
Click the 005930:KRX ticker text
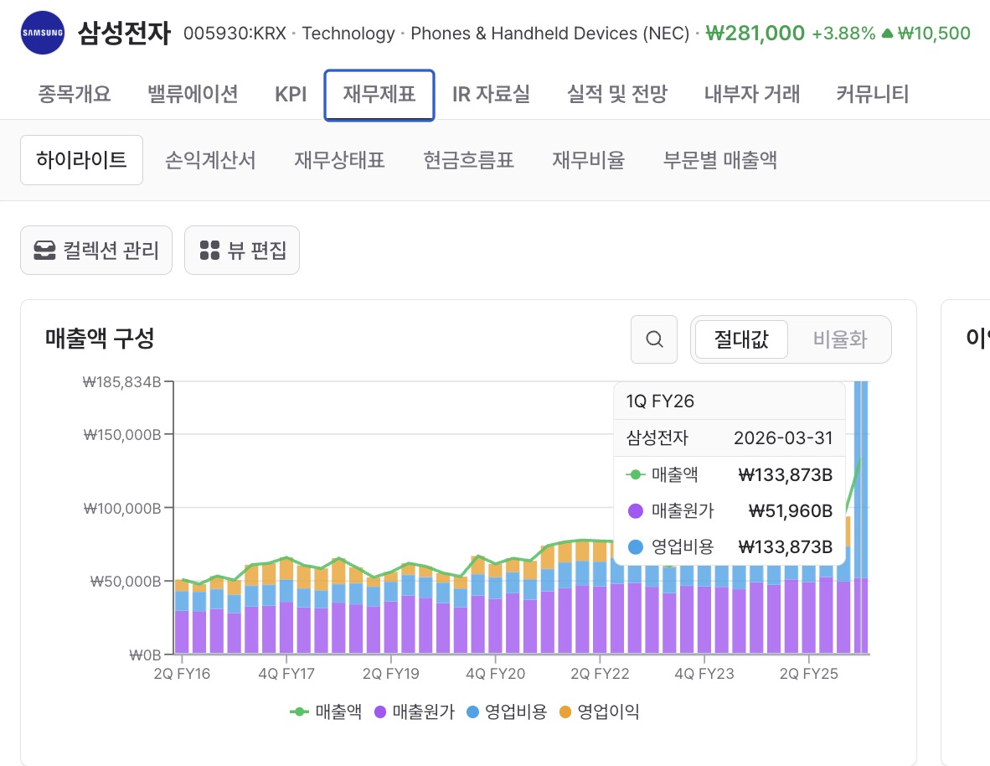235,34
